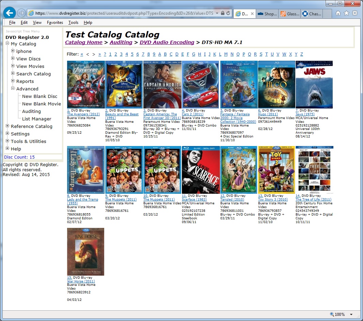Expand the Settings tree node
Viewport: 363px width, 321px height.
[x=7, y=133]
